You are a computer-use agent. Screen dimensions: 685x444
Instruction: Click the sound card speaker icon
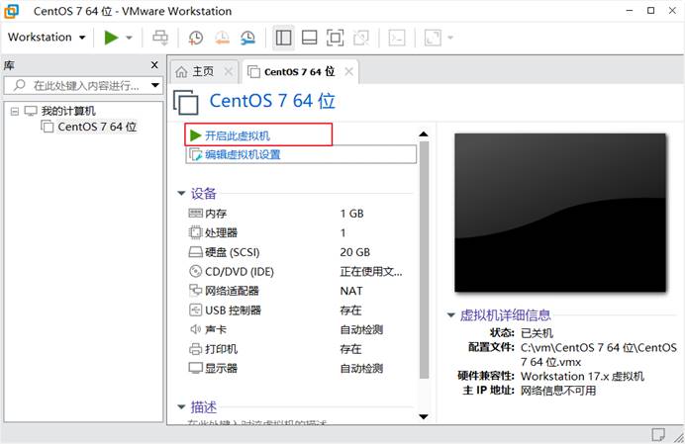(195, 329)
